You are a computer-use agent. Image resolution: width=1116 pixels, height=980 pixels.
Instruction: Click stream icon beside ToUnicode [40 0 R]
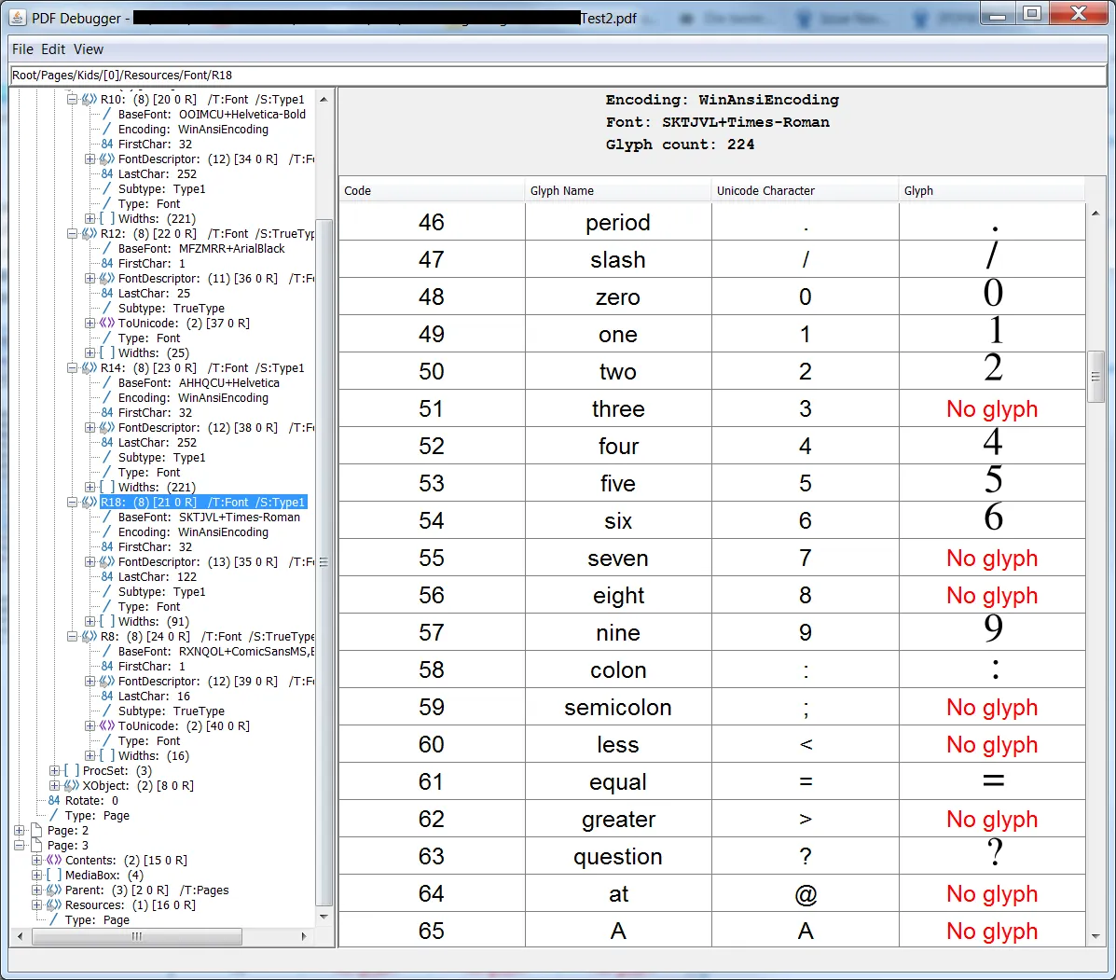pyautogui.click(x=107, y=726)
